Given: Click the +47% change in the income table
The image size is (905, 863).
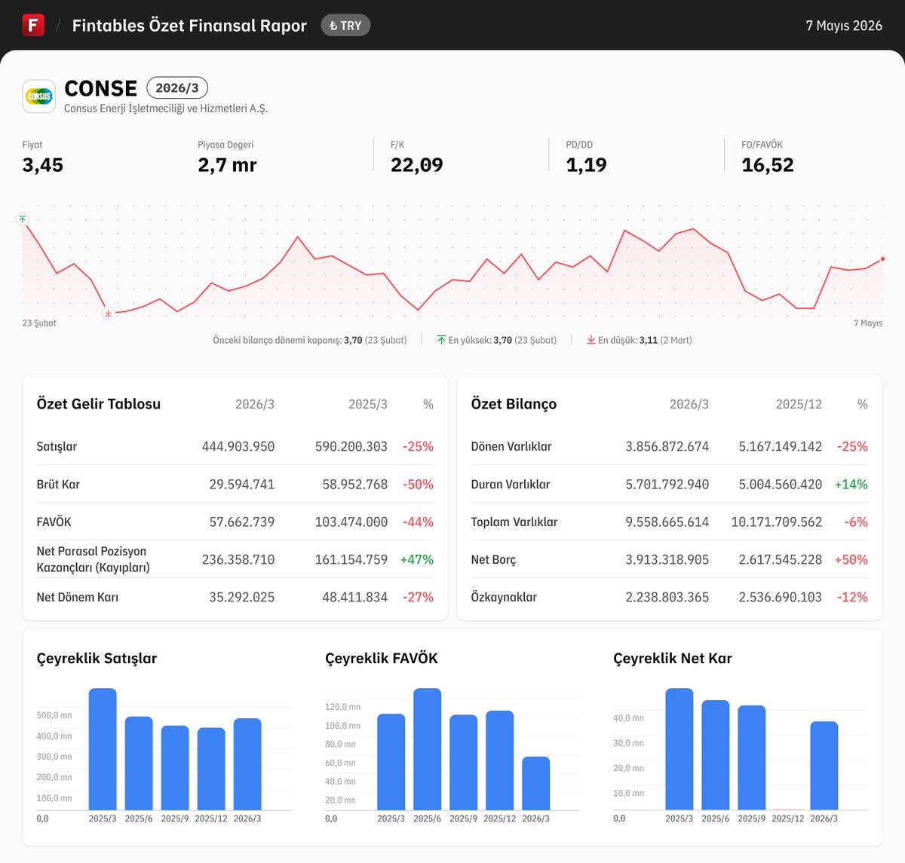Looking at the screenshot, I should coord(417,559).
